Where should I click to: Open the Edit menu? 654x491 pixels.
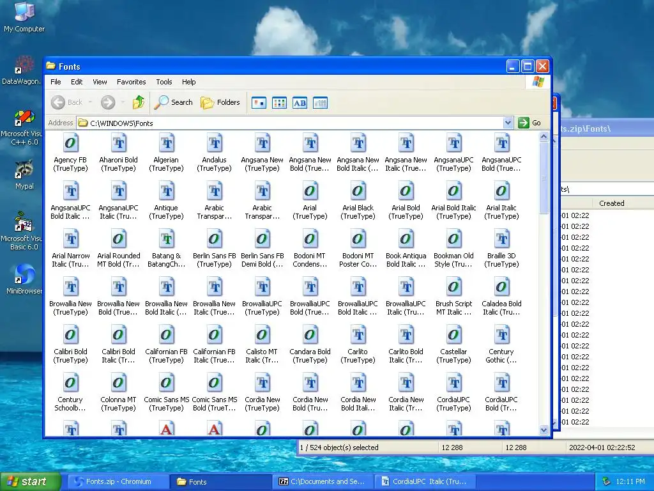77,82
